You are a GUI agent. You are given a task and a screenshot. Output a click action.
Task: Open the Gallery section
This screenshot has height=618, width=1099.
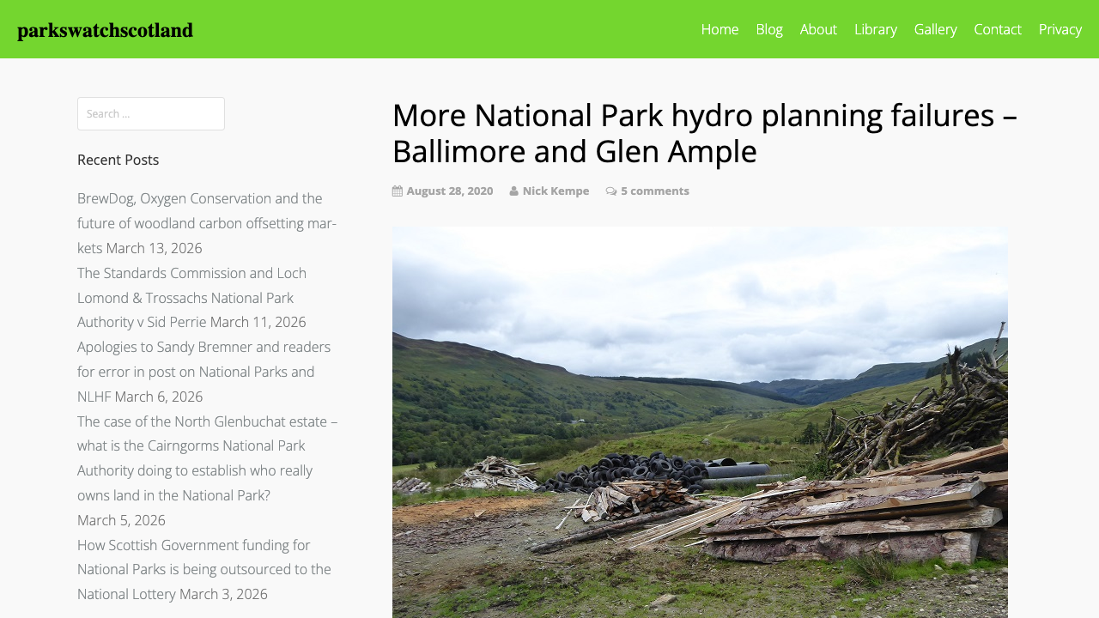pyautogui.click(x=935, y=28)
